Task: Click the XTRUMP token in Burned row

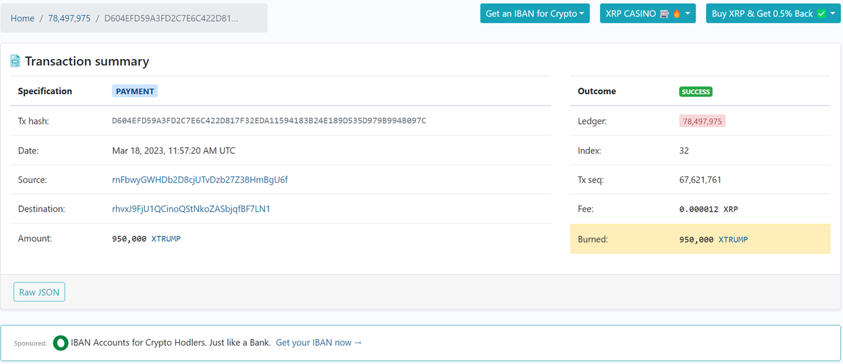Action: (733, 240)
